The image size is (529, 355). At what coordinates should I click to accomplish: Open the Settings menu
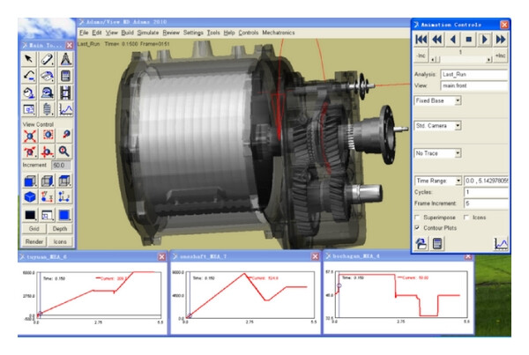pyautogui.click(x=193, y=33)
